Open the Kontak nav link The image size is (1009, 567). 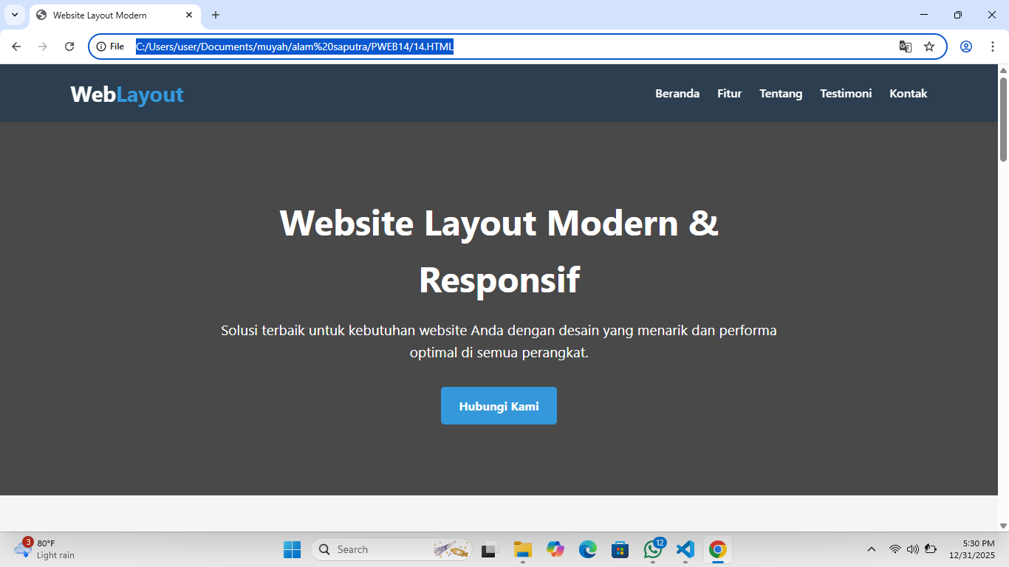(x=908, y=93)
